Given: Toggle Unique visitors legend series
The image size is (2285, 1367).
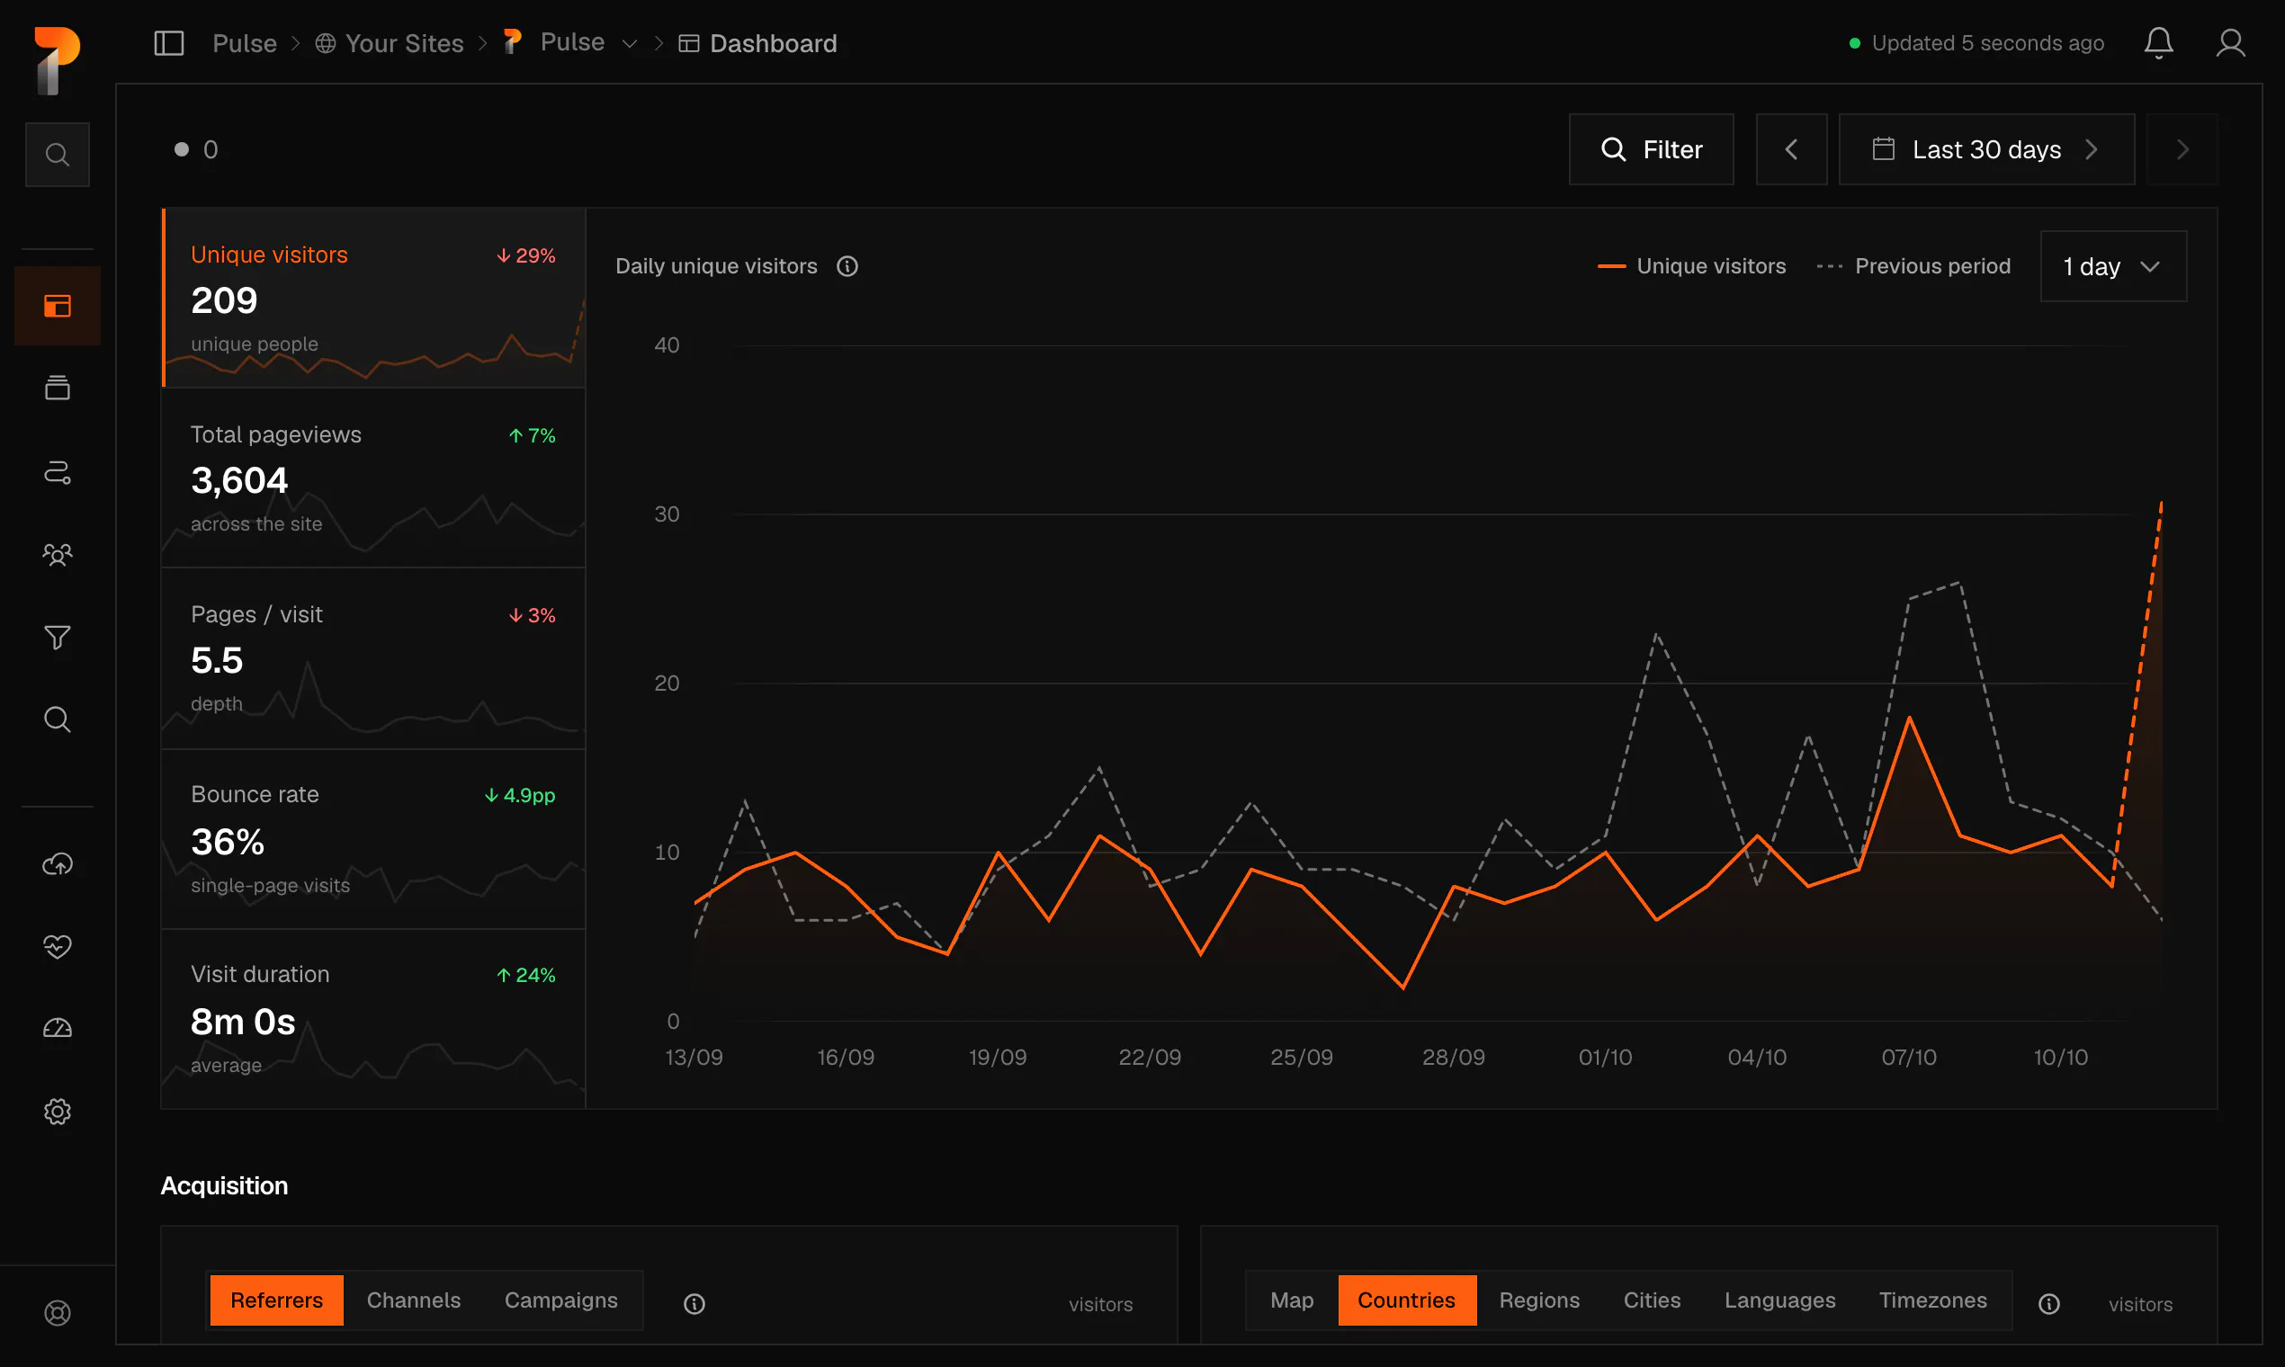Looking at the screenshot, I should point(1691,266).
